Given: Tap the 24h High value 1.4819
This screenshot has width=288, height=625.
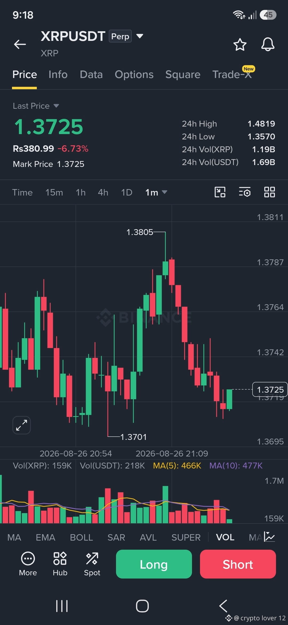Looking at the screenshot, I should point(261,124).
